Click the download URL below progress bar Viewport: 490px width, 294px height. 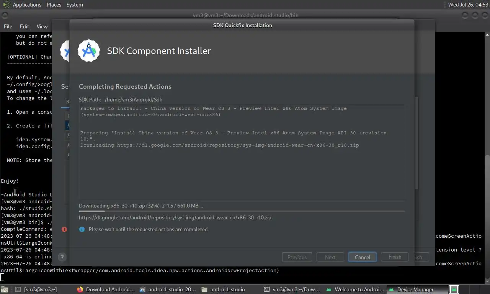(x=175, y=217)
